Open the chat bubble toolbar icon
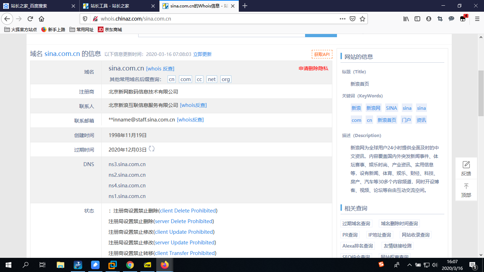The width and height of the screenshot is (484, 272). coord(451,19)
